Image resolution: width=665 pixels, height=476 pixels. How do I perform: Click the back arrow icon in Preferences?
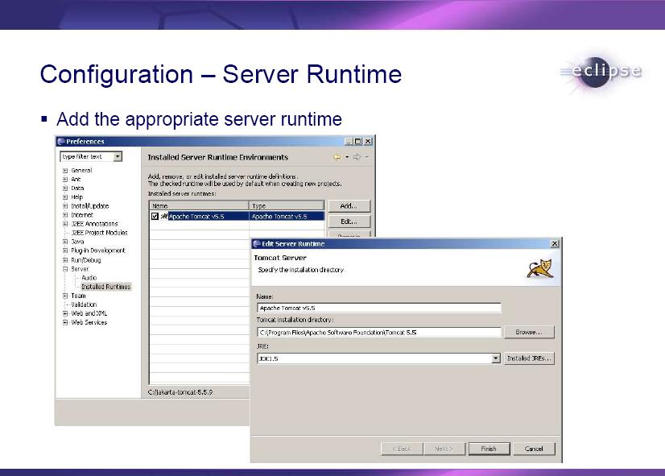[x=337, y=157]
